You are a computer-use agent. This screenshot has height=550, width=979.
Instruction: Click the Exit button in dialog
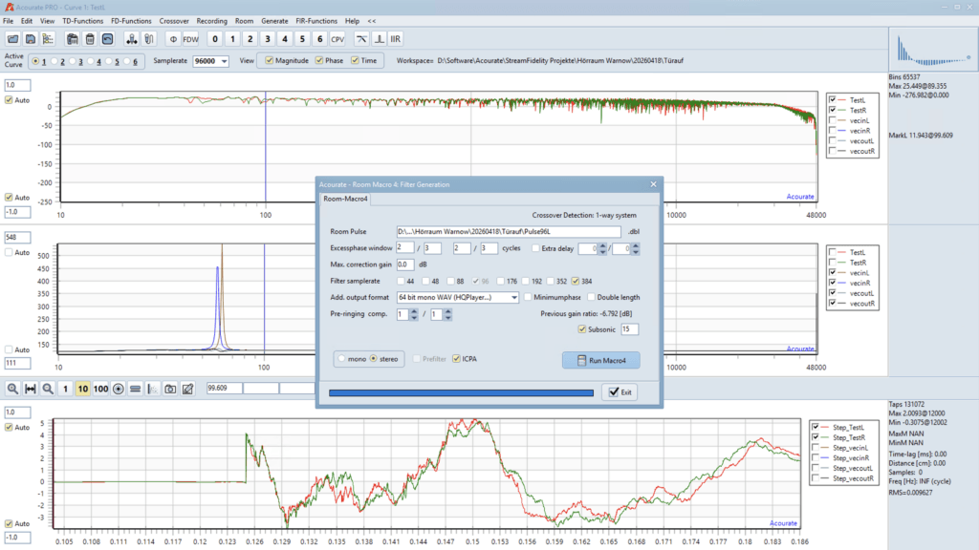(620, 392)
